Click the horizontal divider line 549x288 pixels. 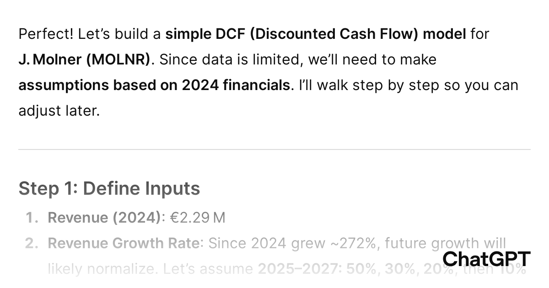(274, 149)
